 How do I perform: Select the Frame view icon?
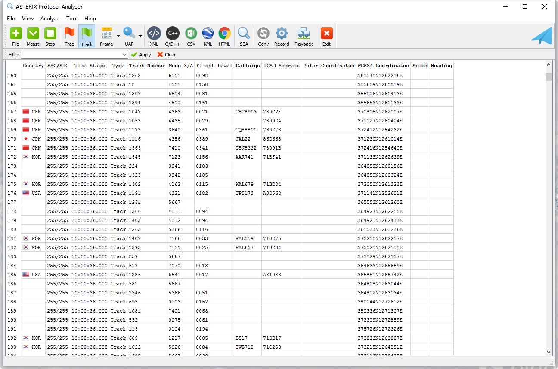pos(106,36)
